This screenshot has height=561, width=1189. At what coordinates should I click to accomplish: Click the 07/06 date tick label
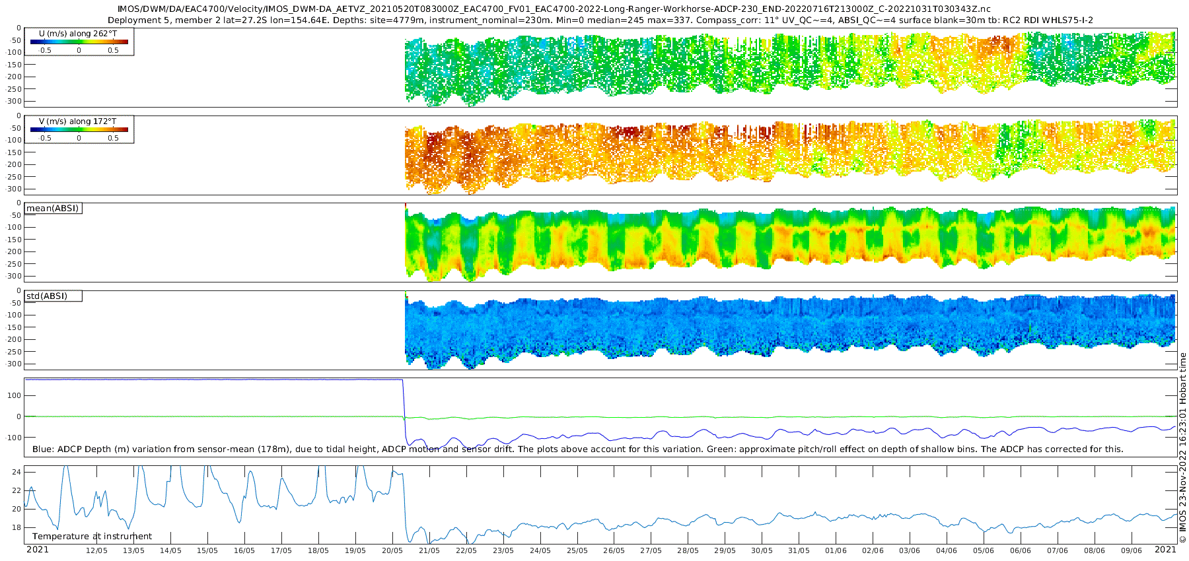click(1058, 550)
